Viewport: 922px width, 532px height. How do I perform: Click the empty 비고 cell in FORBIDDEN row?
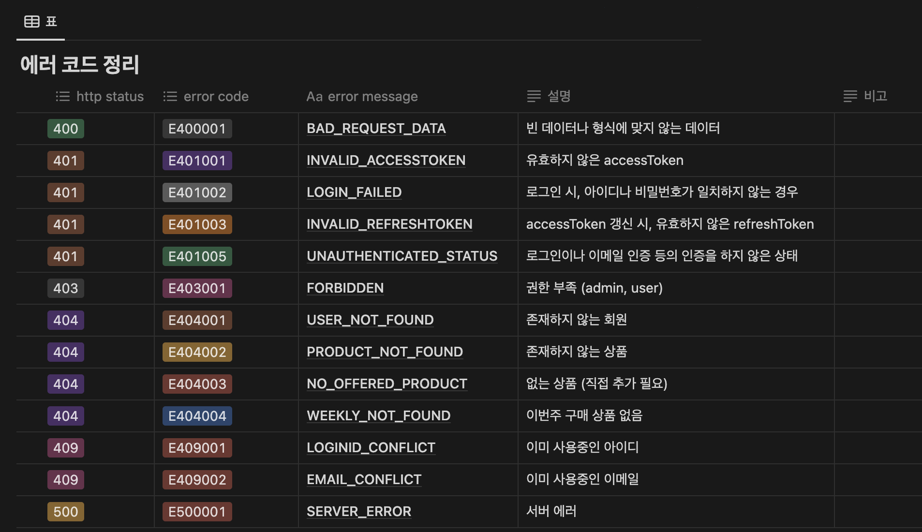pyautogui.click(x=878, y=288)
